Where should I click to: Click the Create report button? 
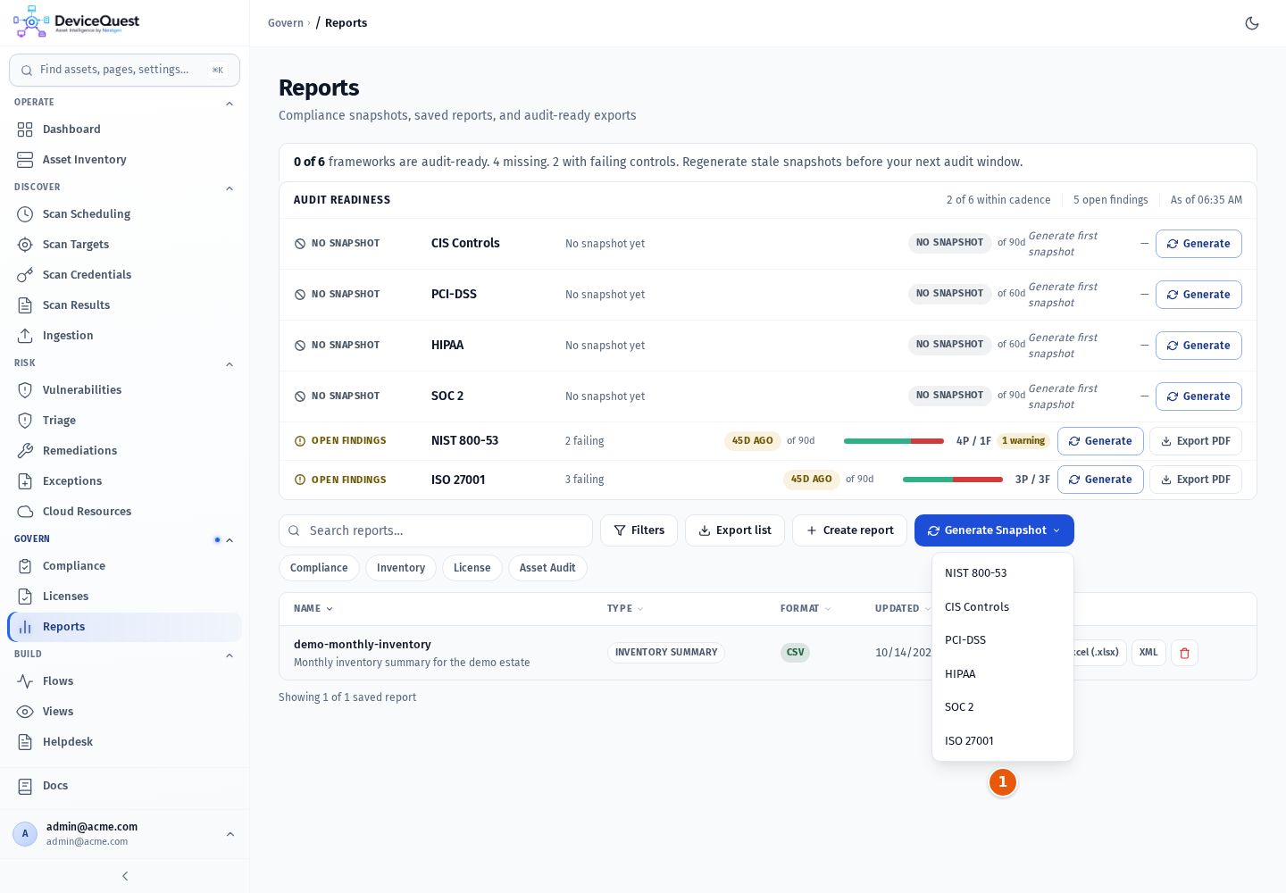point(849,530)
